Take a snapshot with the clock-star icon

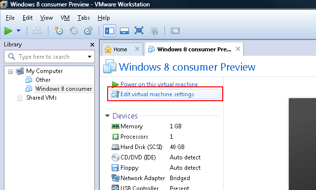click(x=59, y=31)
